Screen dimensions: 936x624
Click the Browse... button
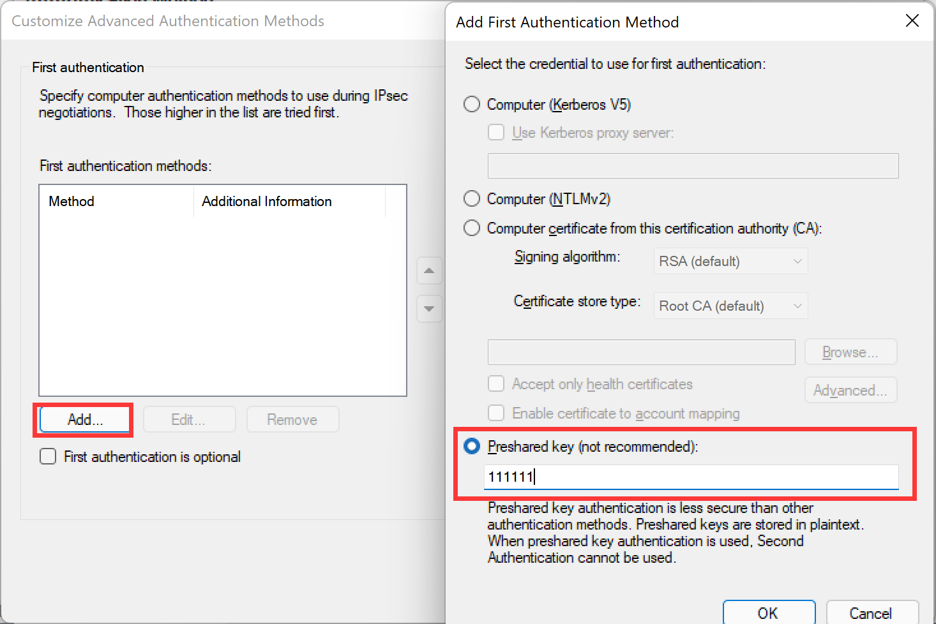pos(850,352)
